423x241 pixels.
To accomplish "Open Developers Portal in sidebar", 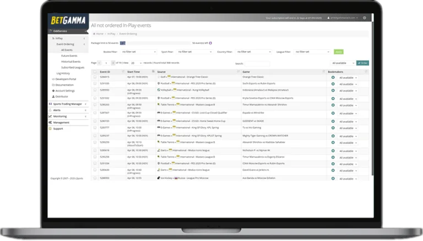I will pyautogui.click(x=66, y=79).
